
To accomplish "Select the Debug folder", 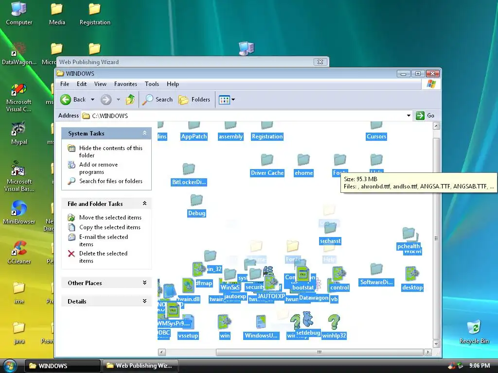I will [x=196, y=205].
